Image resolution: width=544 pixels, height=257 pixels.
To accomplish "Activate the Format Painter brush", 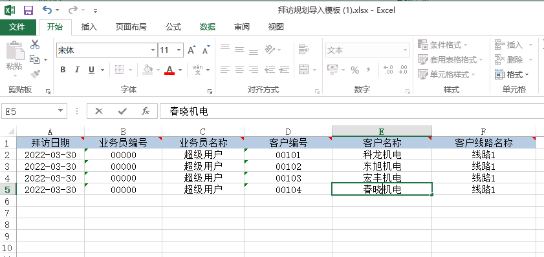I will tap(35, 74).
